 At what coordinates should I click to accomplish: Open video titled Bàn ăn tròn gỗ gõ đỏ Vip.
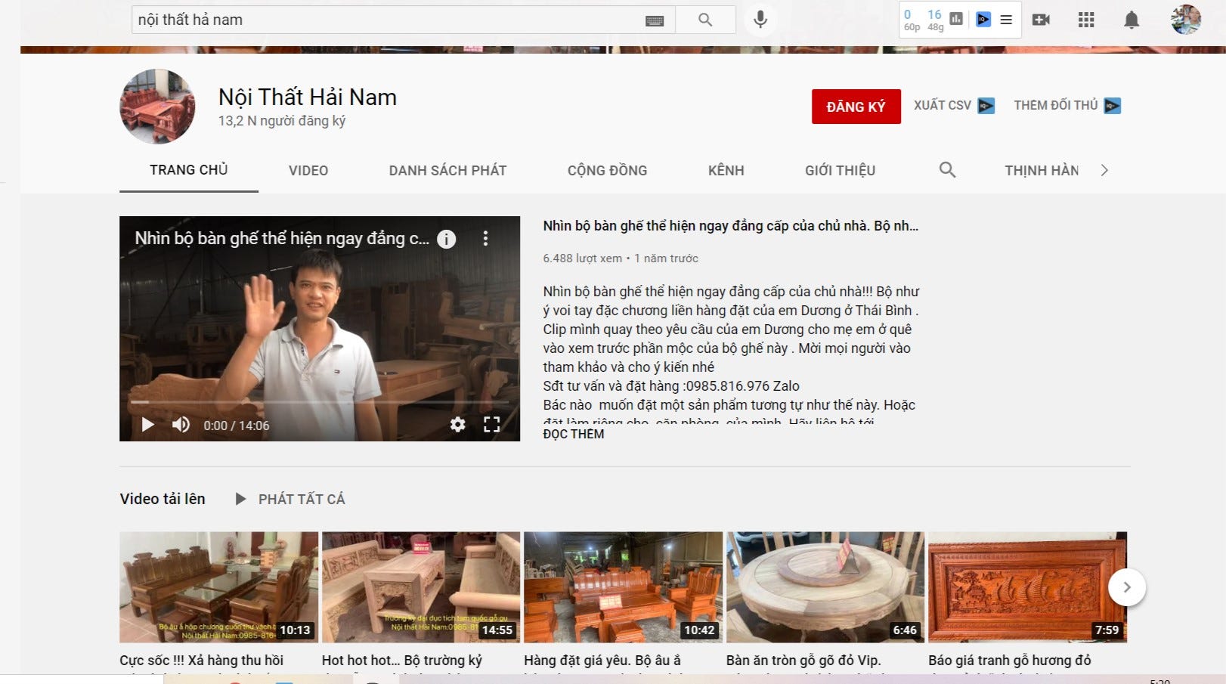click(x=803, y=661)
